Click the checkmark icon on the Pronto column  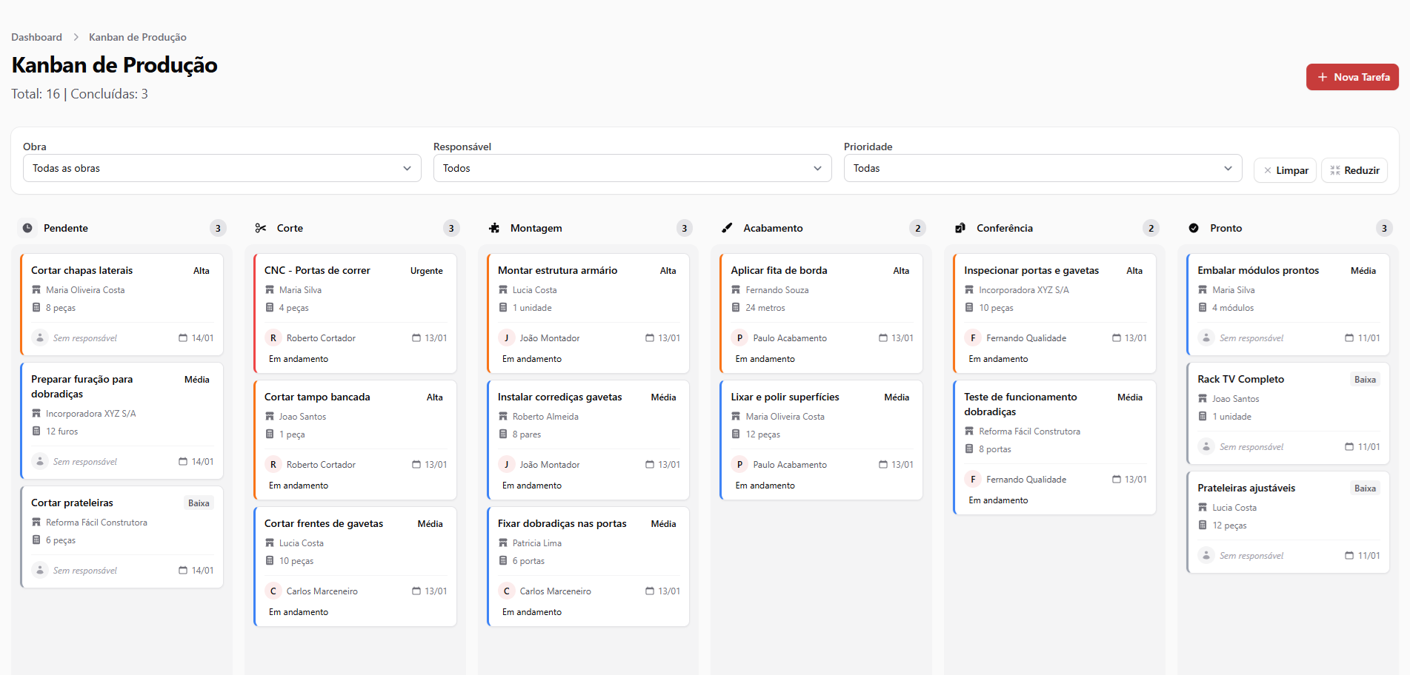[x=1194, y=228]
